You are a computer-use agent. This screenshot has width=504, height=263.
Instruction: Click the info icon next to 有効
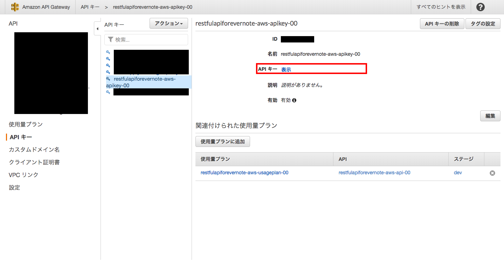pos(294,100)
